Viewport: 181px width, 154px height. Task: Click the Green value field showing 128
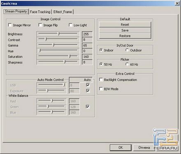coord(74,107)
